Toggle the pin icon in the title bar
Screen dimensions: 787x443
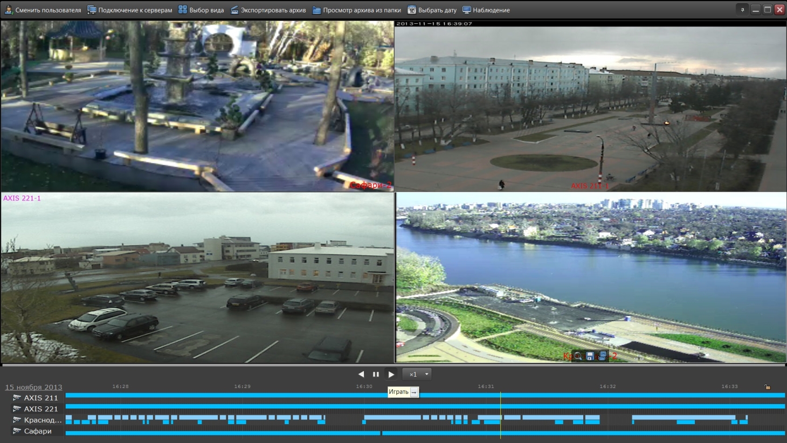point(742,10)
